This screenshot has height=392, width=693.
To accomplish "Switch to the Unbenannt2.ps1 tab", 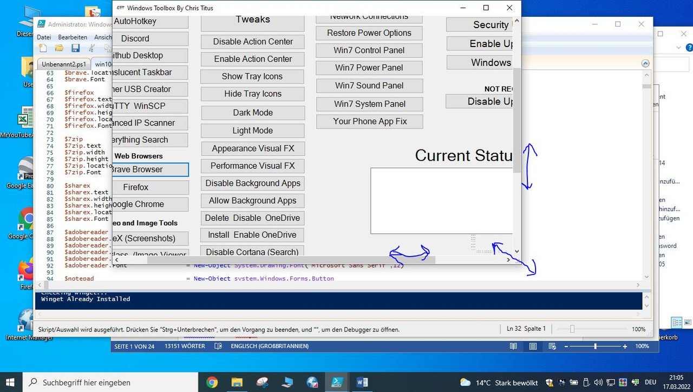I will [x=63, y=63].
